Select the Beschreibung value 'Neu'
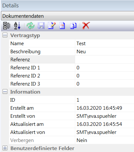The image size is (134, 152). pos(104,51)
